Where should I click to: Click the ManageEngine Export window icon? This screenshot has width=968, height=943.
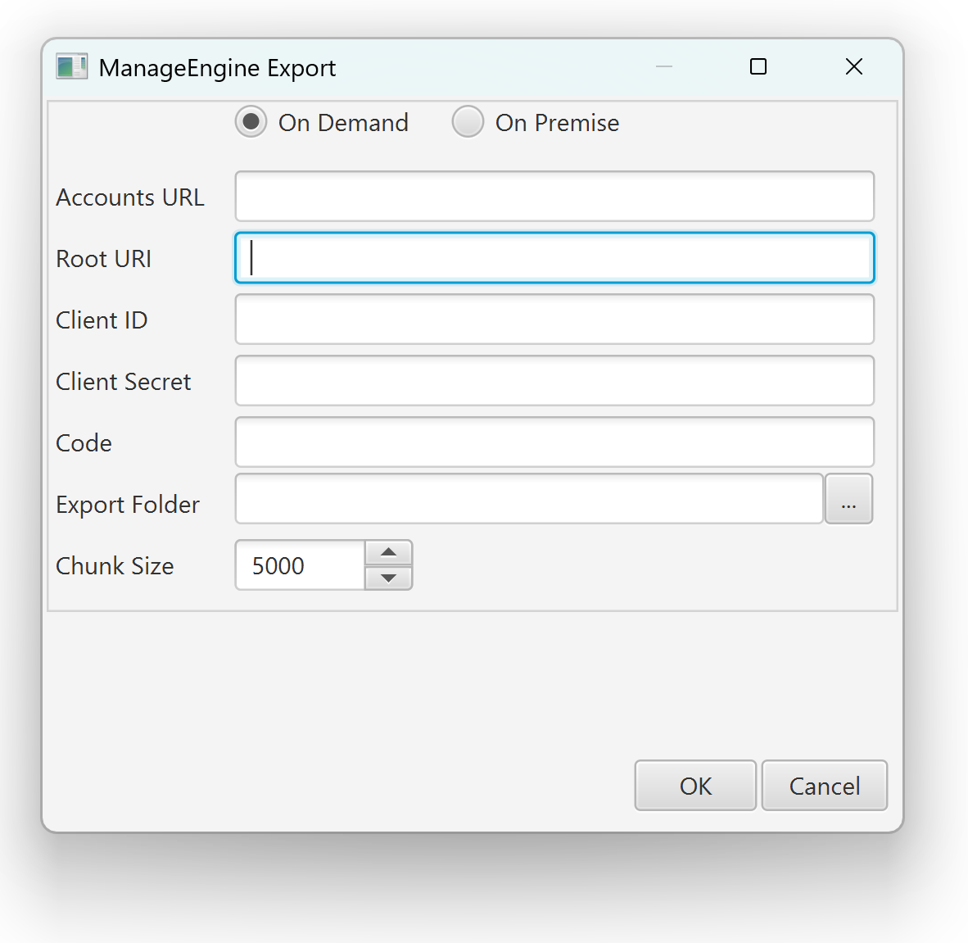[x=71, y=66]
